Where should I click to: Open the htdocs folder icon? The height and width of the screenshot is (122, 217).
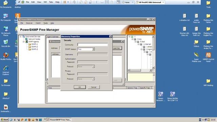[x=196, y=43]
